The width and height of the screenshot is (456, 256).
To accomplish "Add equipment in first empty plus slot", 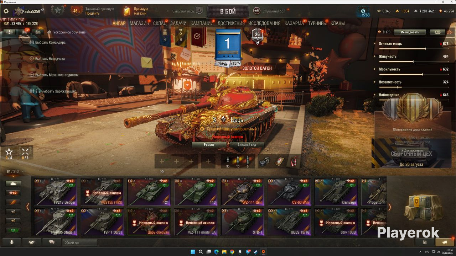I will (x=161, y=161).
